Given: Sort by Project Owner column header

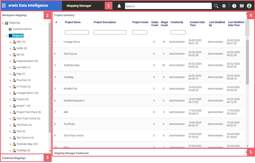Looking at the screenshot, I should coord(140,22).
